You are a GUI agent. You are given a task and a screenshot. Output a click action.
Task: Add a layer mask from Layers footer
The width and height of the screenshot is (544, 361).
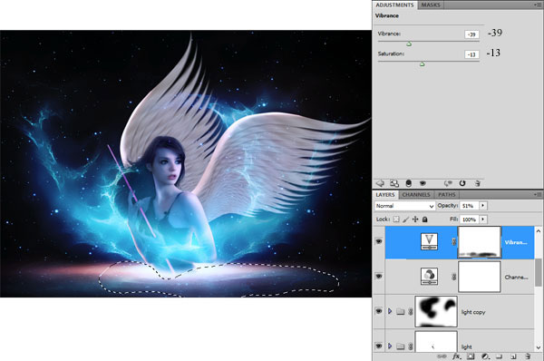click(x=471, y=356)
